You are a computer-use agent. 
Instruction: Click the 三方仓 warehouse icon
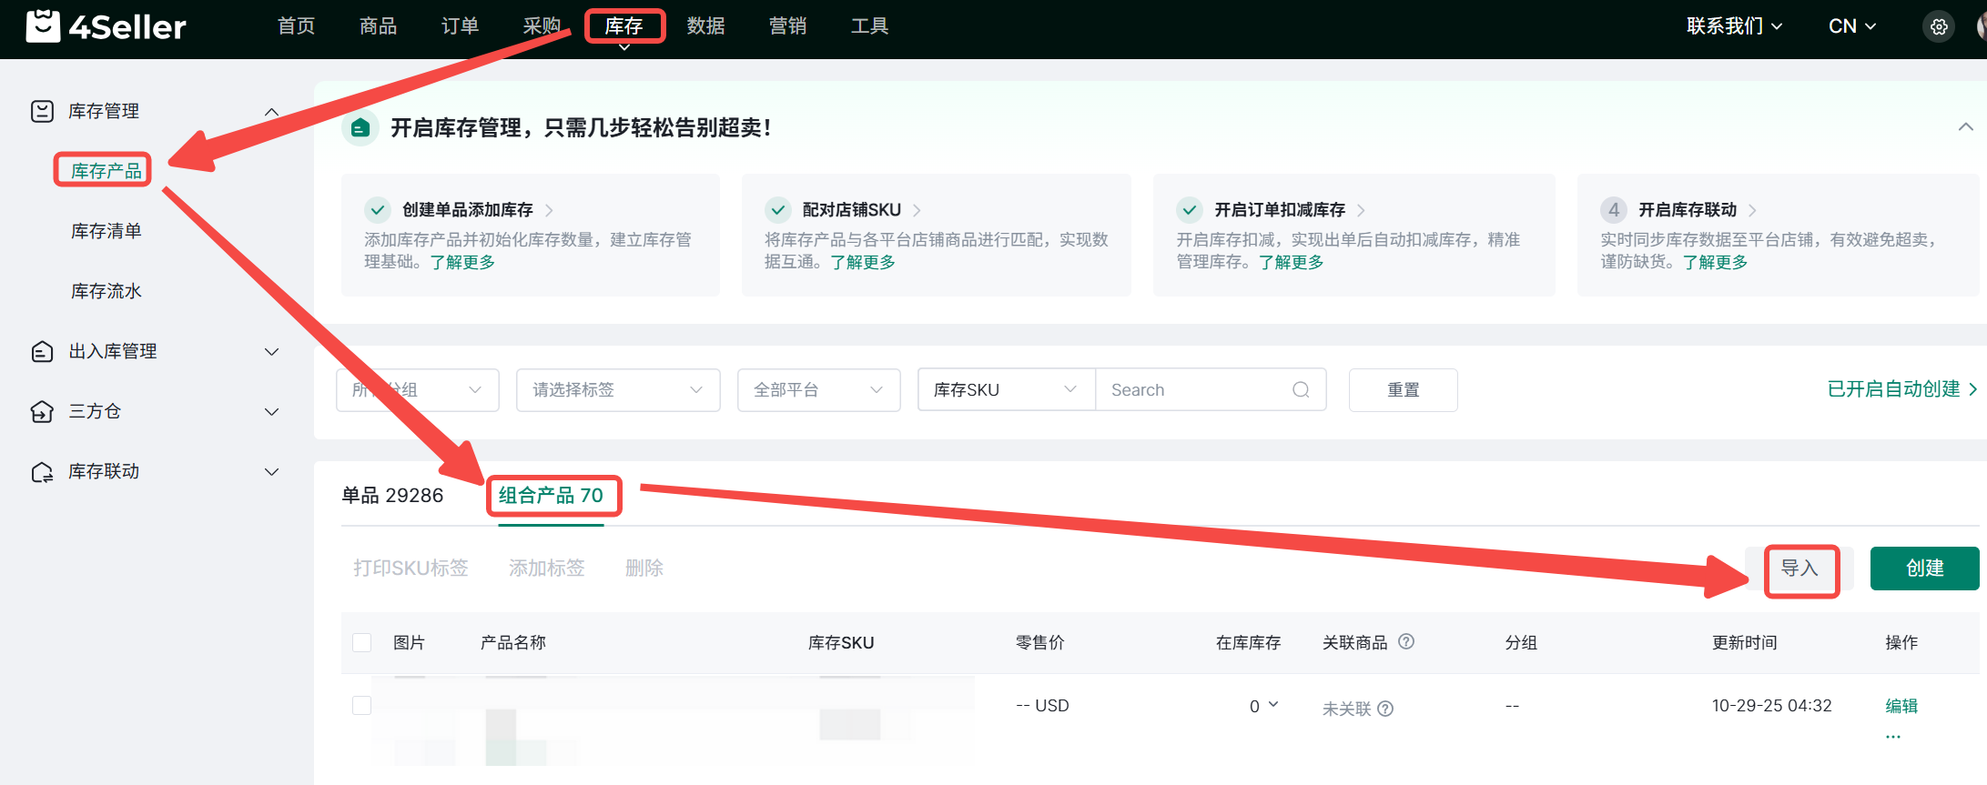(x=42, y=411)
